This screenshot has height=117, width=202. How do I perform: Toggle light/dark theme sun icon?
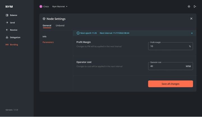tap(189, 6)
